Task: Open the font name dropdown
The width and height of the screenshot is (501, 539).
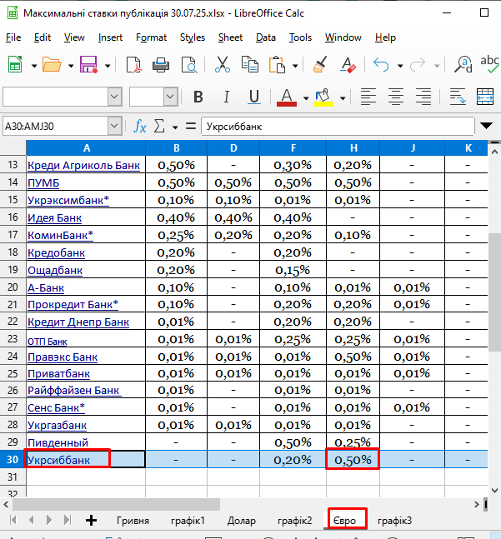Action: pyautogui.click(x=114, y=97)
